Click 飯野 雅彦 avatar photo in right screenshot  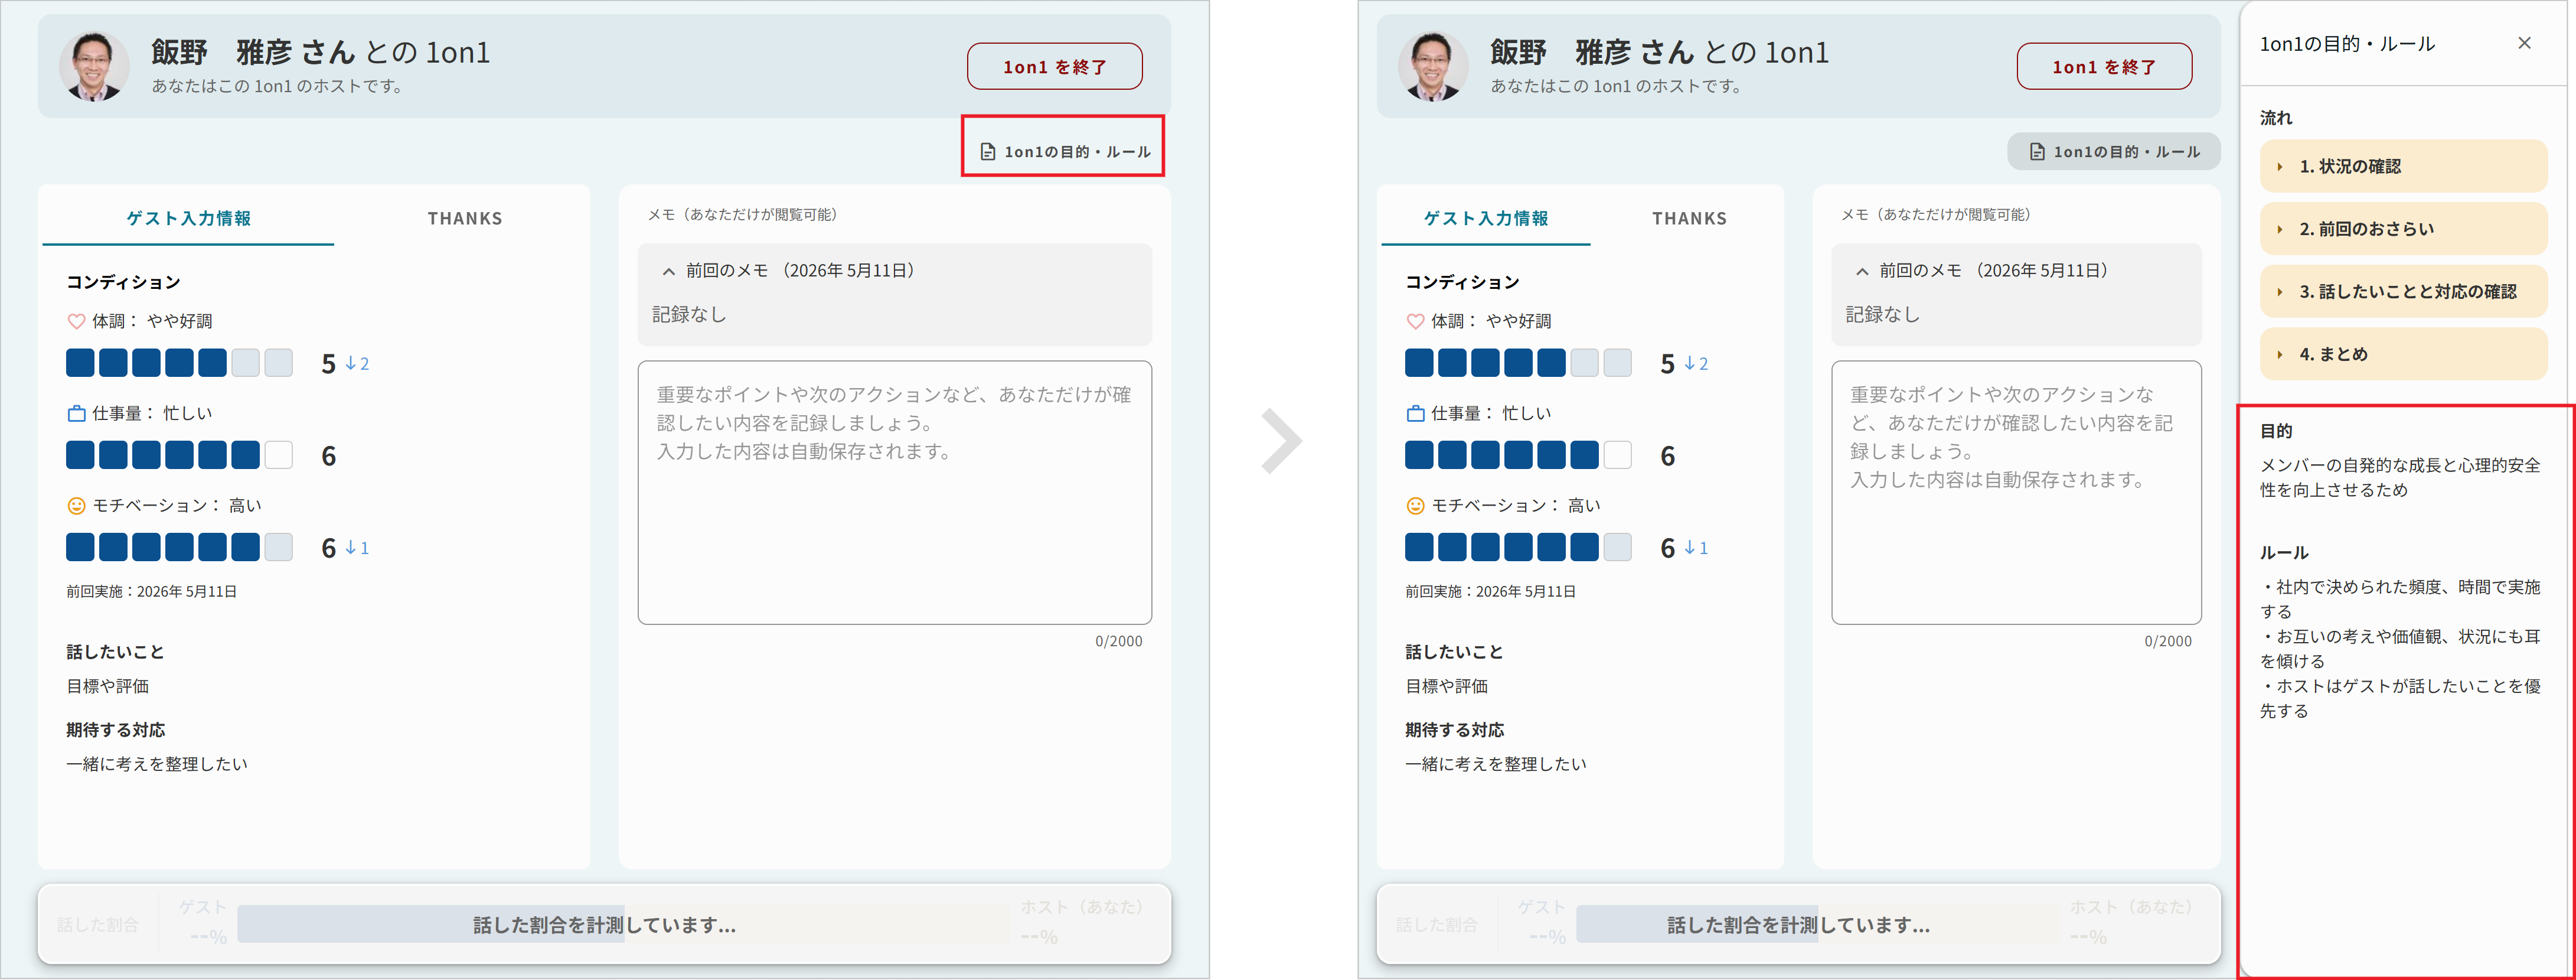1433,66
